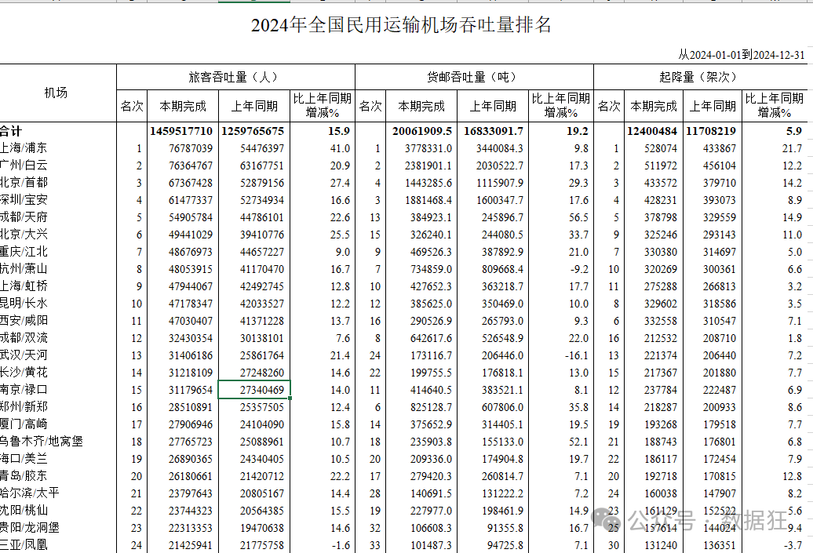
Task: Click 乌鲁木齐/地窝堡 cargo change 52.1
Action: [578, 442]
